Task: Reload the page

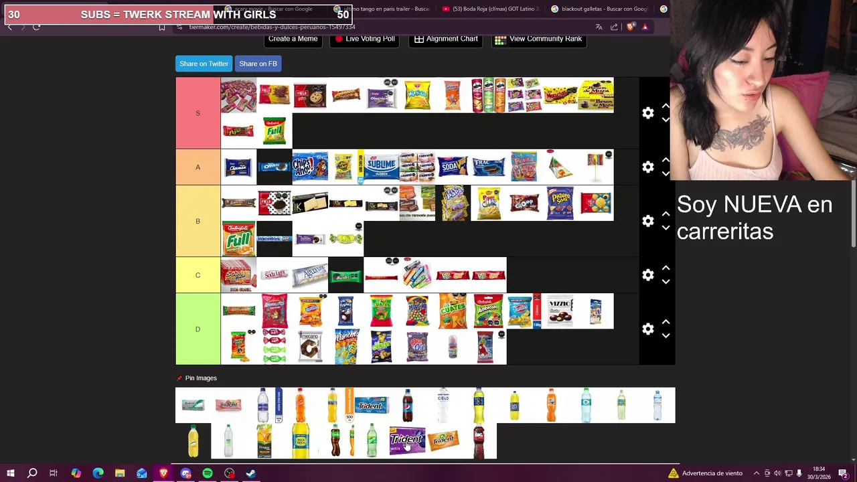Action: 36,27
